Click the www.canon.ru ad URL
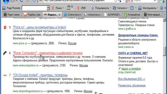Image resolution: width=167 pixels, height=94 pixels. tap(126, 47)
